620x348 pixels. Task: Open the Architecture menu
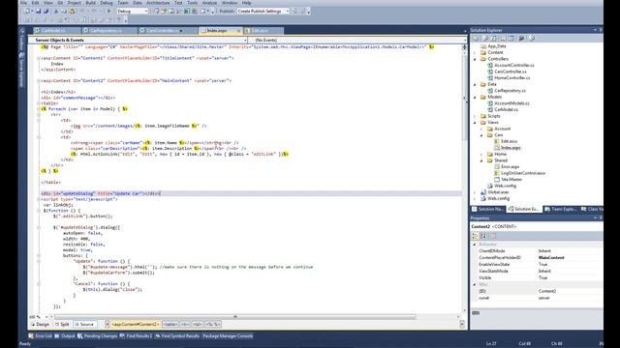[158, 3]
